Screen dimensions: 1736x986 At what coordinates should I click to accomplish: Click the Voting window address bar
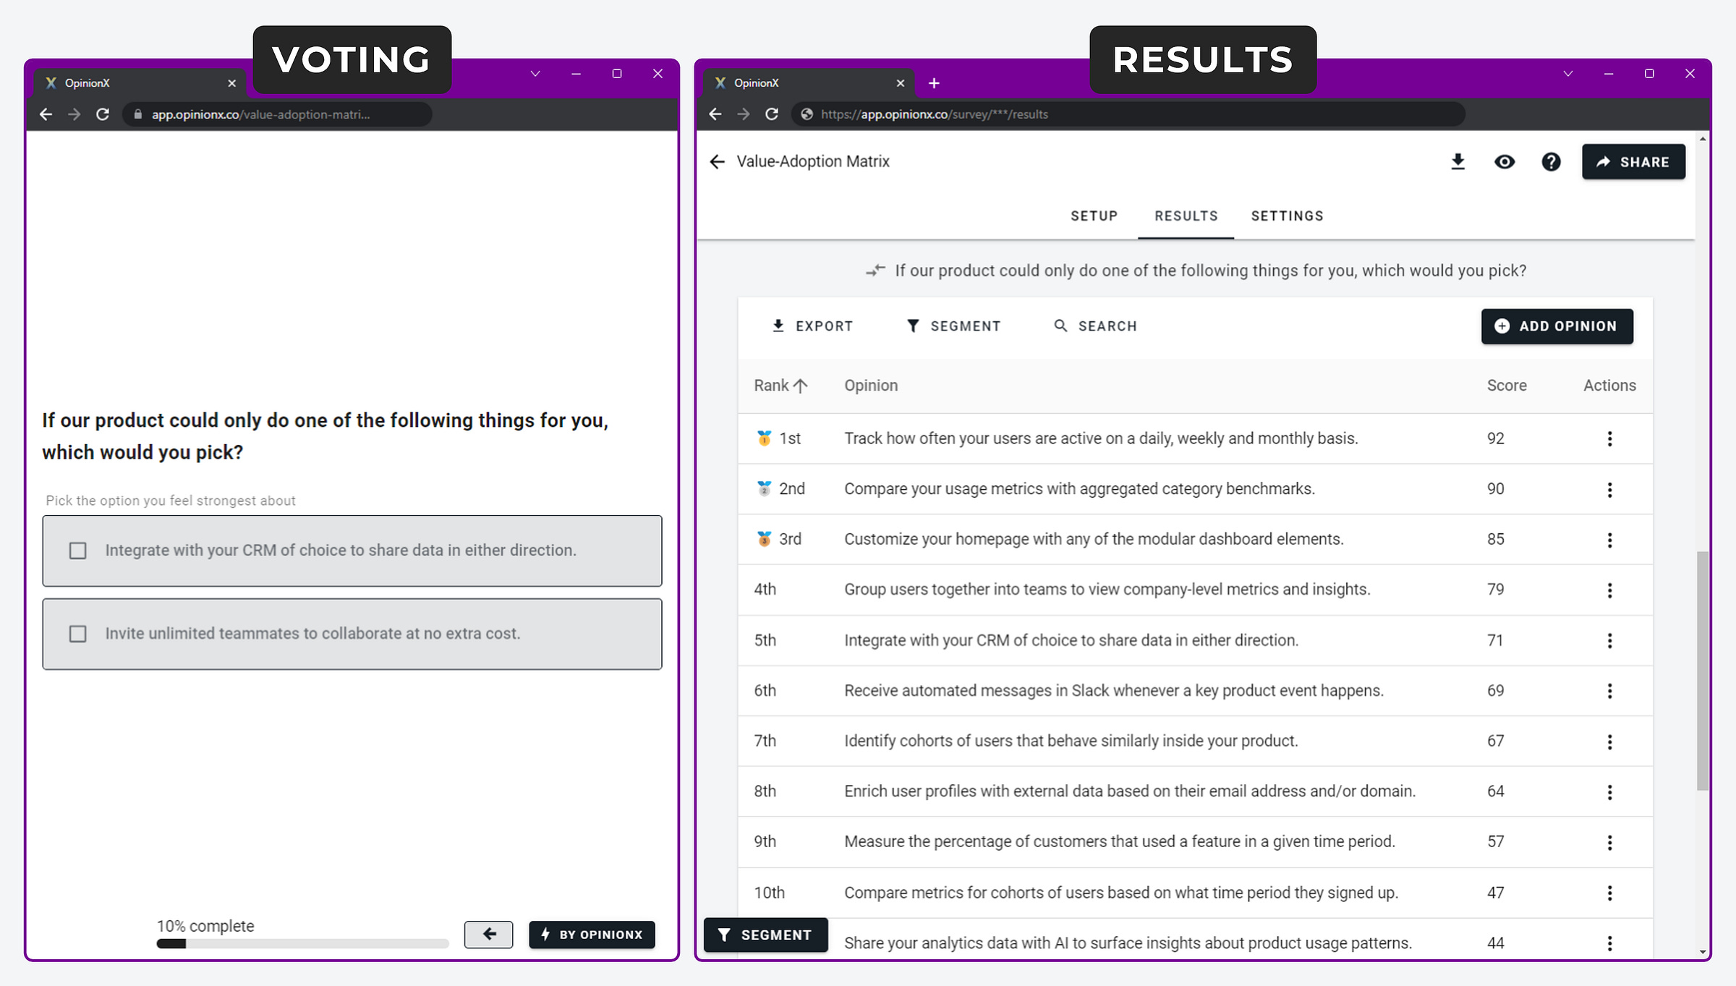click(278, 114)
